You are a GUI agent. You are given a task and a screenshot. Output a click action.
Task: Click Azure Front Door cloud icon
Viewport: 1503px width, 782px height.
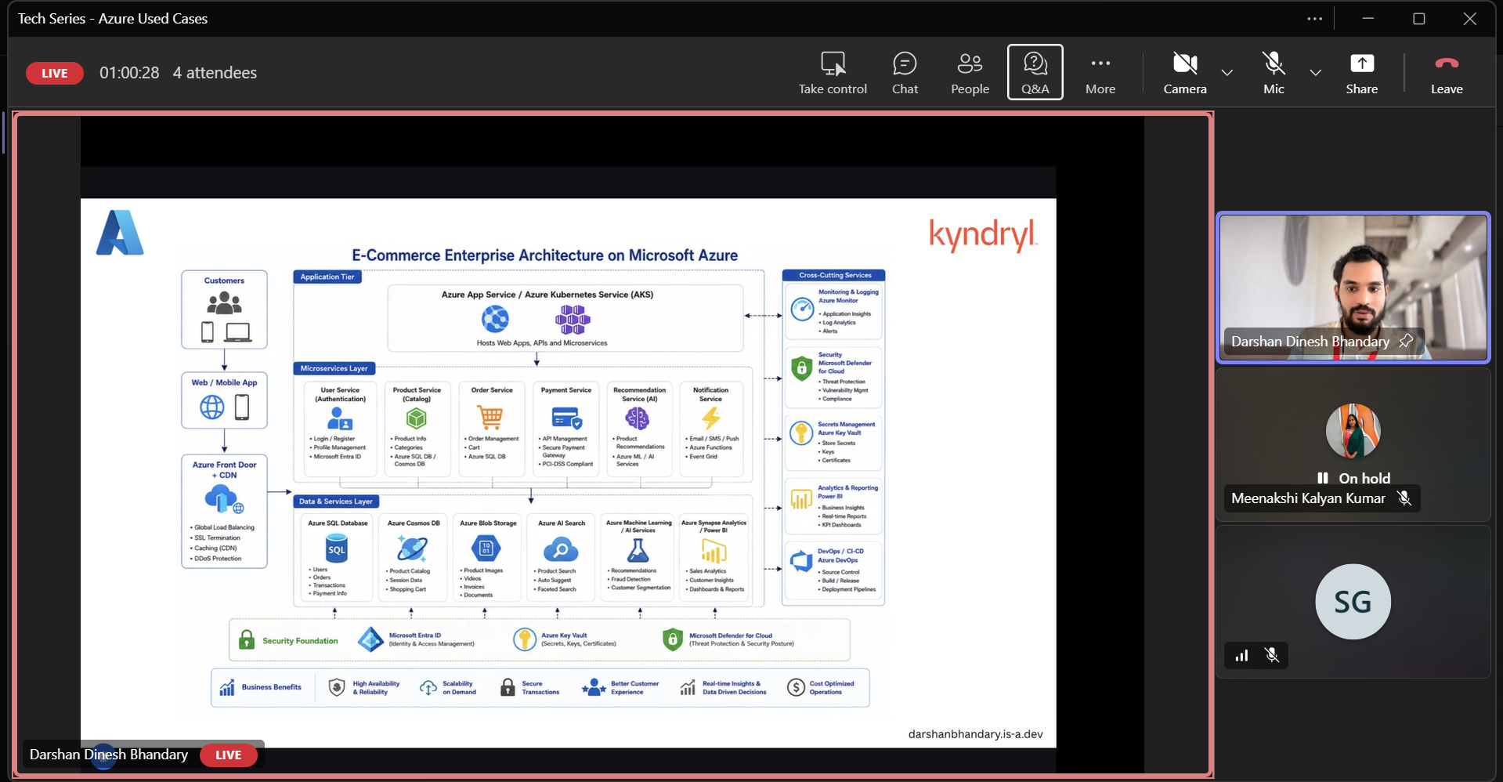click(x=224, y=499)
